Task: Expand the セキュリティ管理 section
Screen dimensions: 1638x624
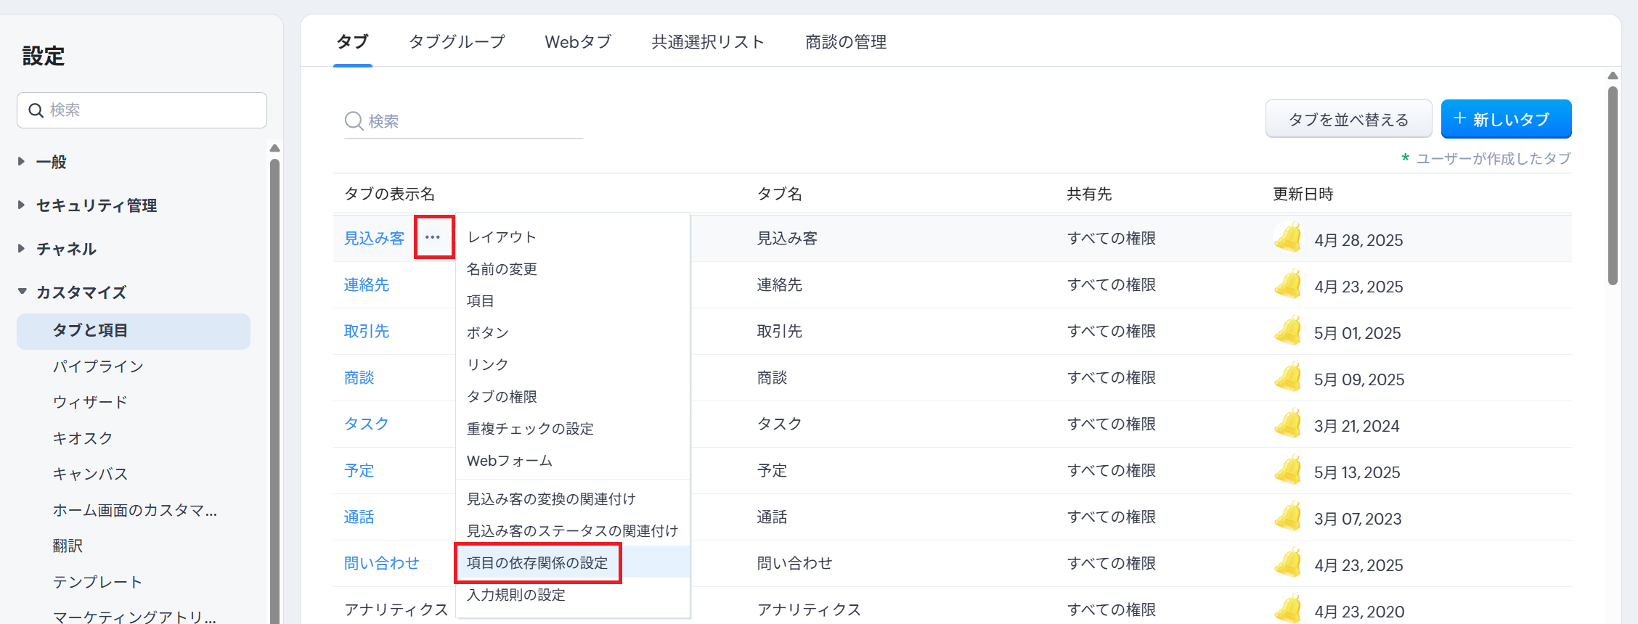Action: tap(22, 205)
